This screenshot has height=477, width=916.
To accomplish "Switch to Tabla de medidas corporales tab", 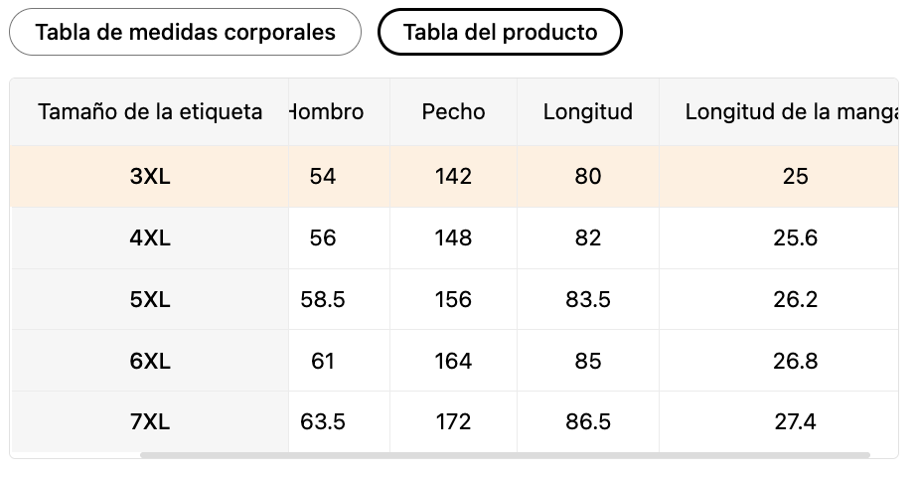I will 185,32.
